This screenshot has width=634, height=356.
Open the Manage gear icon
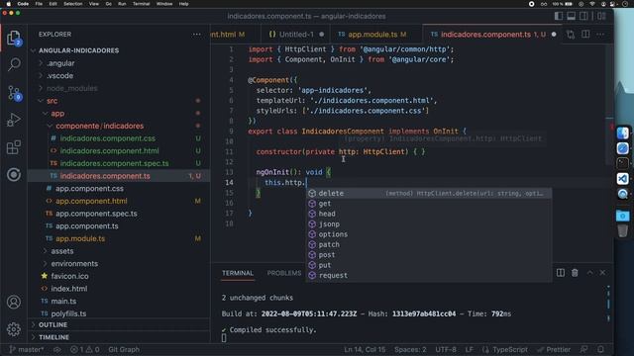pyautogui.click(x=14, y=329)
